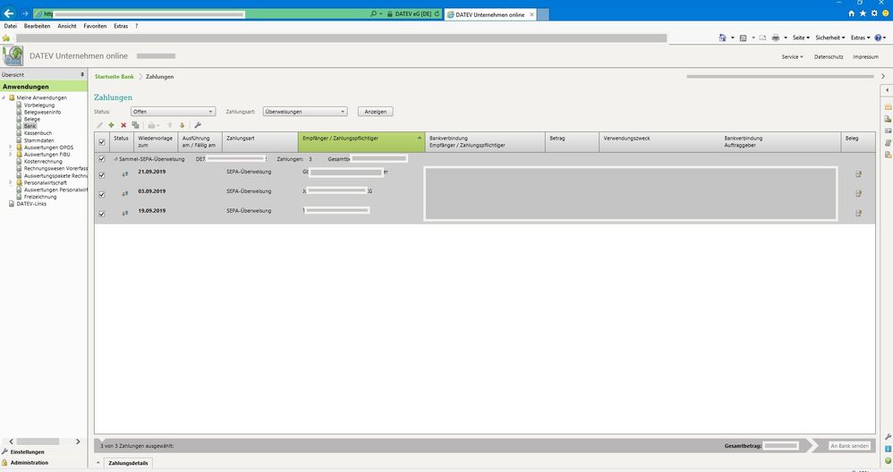Open the Ansicht menu
The width and height of the screenshot is (893, 472).
[x=66, y=26]
